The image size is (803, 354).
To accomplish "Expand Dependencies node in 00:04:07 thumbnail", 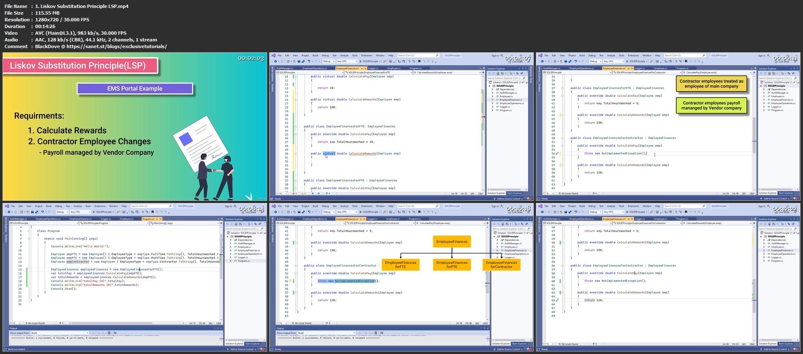I will click(x=493, y=89).
